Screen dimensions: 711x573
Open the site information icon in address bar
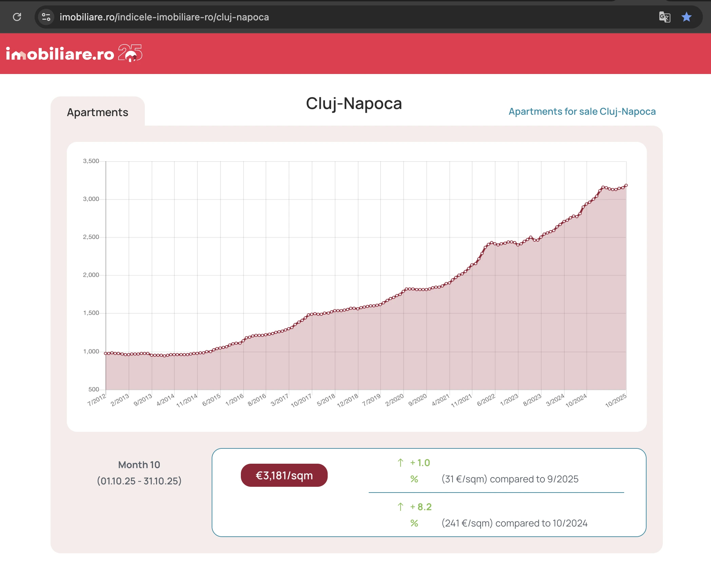click(x=46, y=17)
